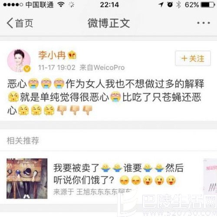Tap the last thumbs-down emoji

tap(87, 110)
